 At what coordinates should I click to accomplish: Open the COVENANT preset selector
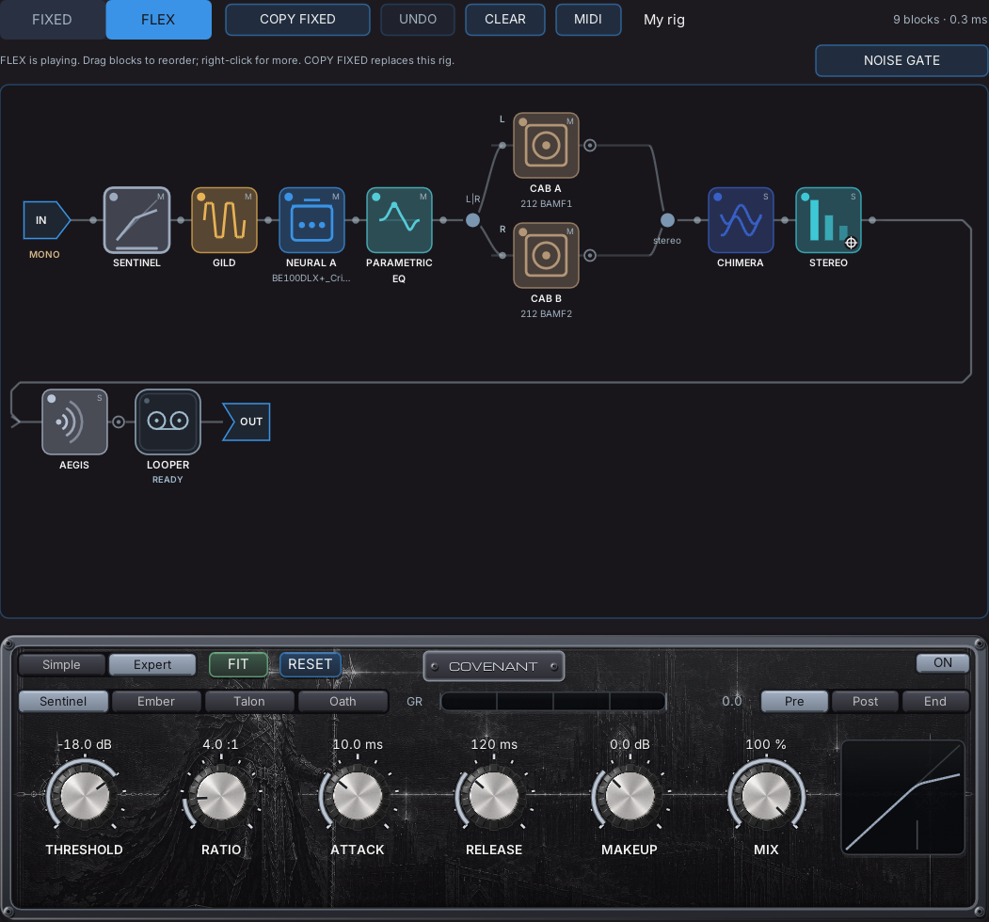point(493,667)
